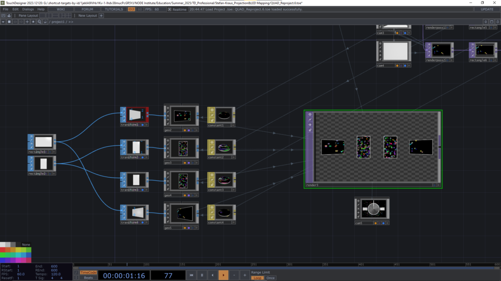Open the palette browser icon in the toolbar
This screenshot has width=501, height=281.
click(x=3, y=15)
